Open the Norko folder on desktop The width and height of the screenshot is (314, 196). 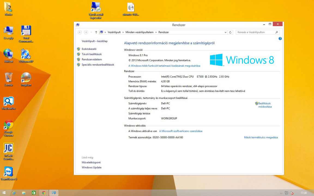(x=8, y=9)
